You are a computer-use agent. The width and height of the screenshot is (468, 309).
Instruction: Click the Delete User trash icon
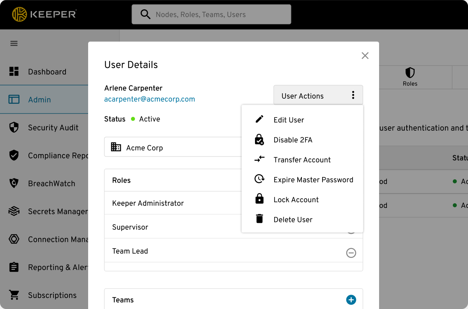click(x=259, y=219)
